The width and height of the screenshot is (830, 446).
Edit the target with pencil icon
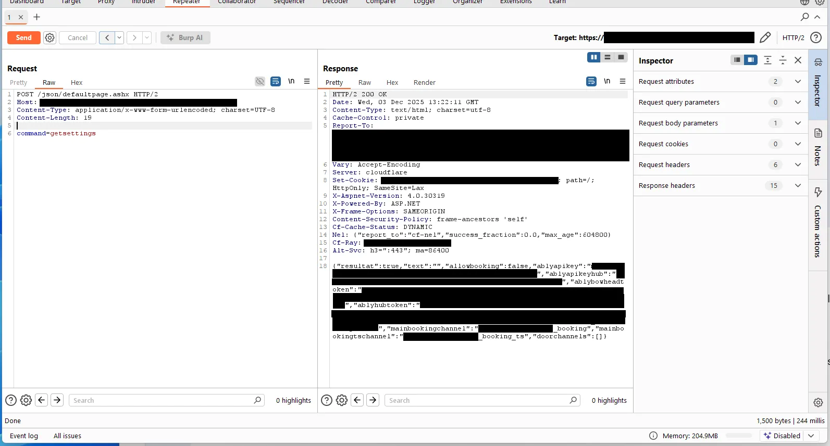click(x=765, y=37)
